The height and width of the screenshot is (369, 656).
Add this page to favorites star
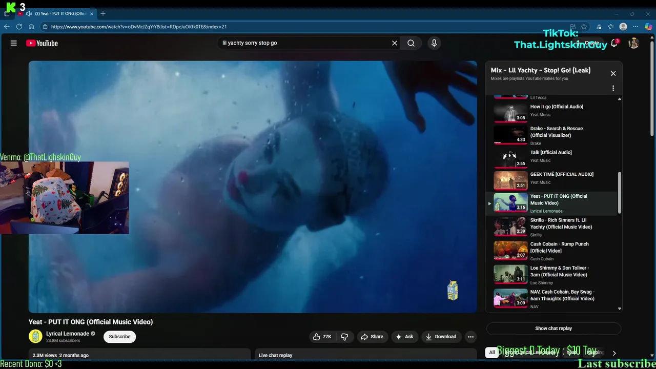(584, 27)
